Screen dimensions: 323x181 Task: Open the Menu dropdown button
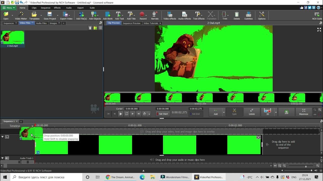[x=8, y=8]
